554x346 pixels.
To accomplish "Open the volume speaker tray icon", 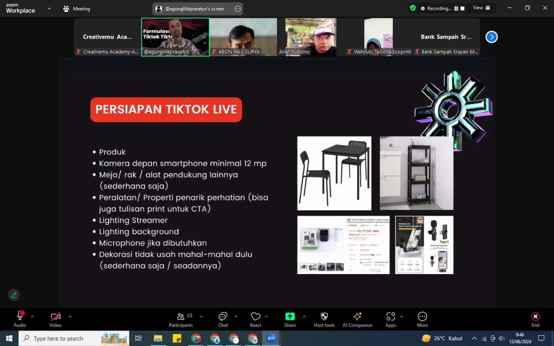I will [502, 338].
